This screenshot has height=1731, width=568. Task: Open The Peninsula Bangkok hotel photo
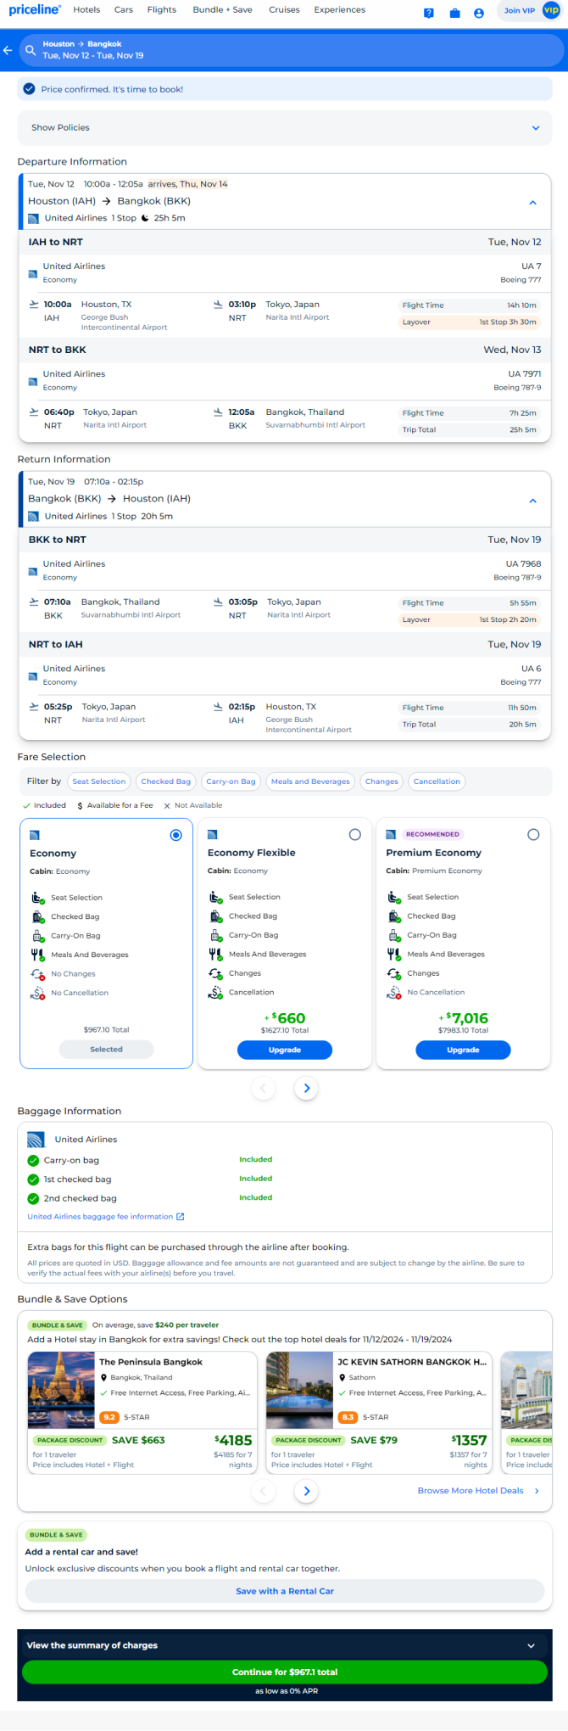click(61, 1390)
